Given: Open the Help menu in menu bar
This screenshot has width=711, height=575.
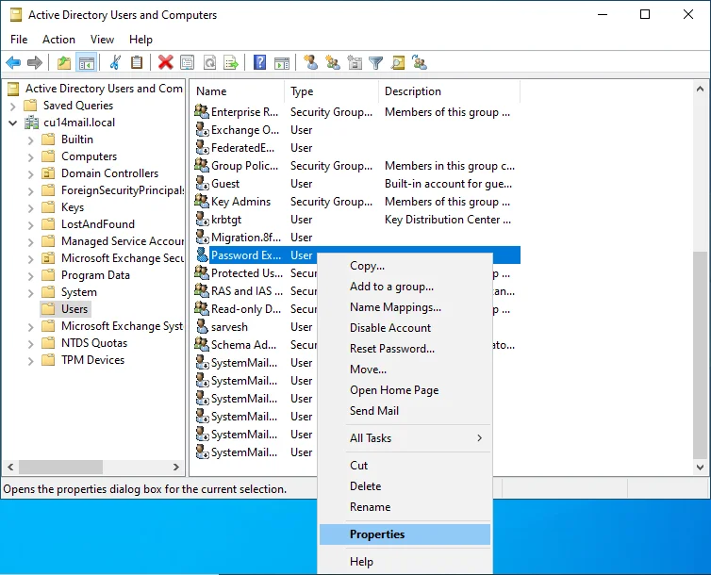Looking at the screenshot, I should pyautogui.click(x=141, y=40).
